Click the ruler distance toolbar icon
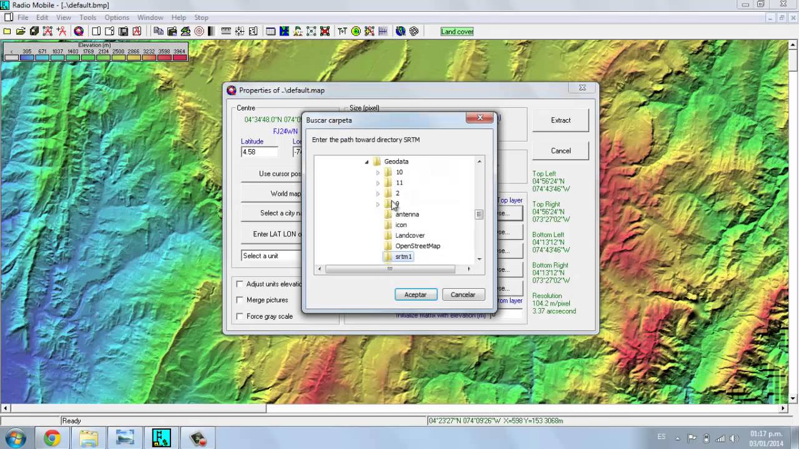 [226, 31]
